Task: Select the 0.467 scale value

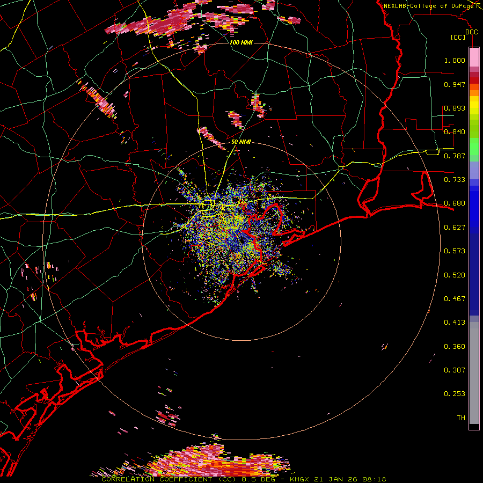Action: click(x=455, y=299)
